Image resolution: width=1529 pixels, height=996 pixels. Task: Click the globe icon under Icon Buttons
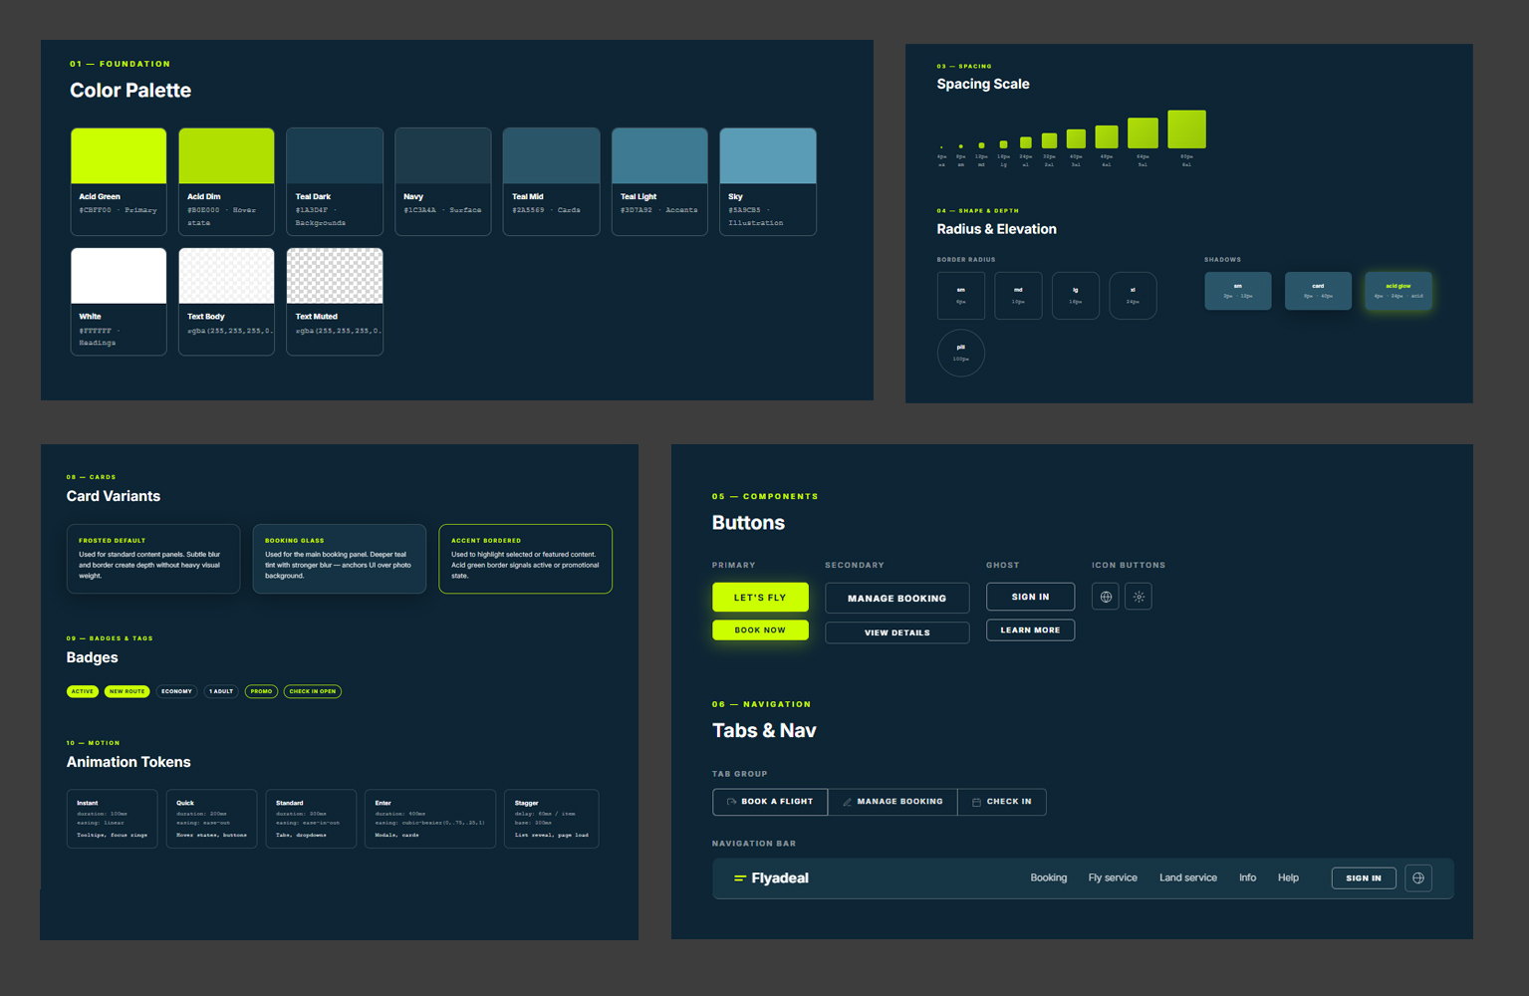[1106, 597]
